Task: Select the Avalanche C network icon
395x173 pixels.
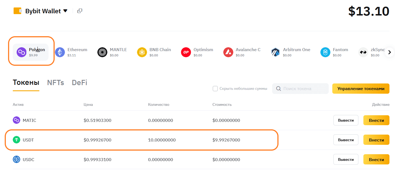Action: [x=228, y=52]
